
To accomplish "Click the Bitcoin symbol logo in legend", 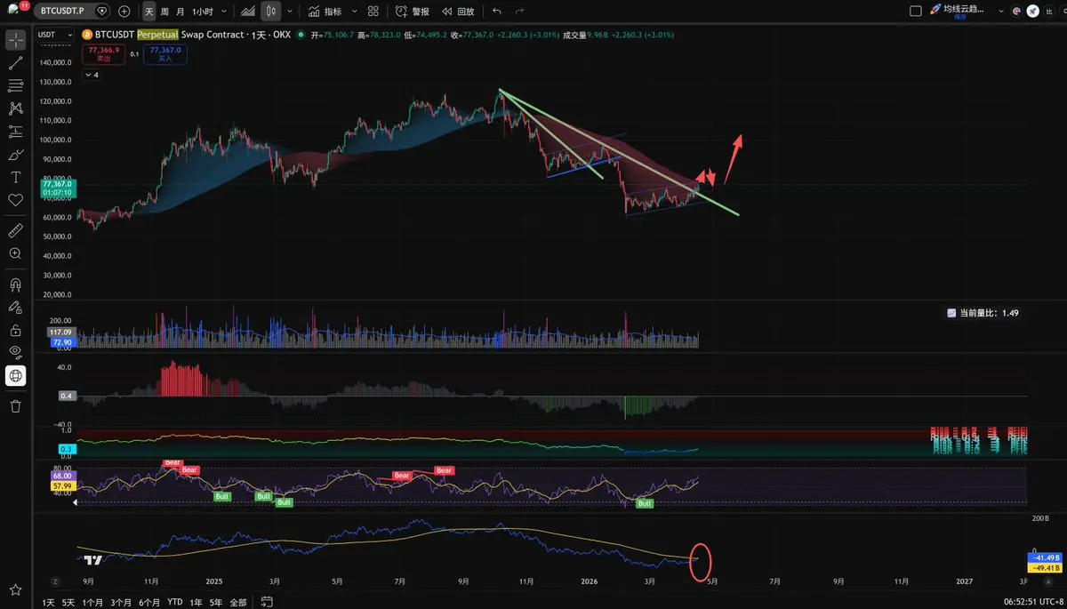I will point(87,35).
